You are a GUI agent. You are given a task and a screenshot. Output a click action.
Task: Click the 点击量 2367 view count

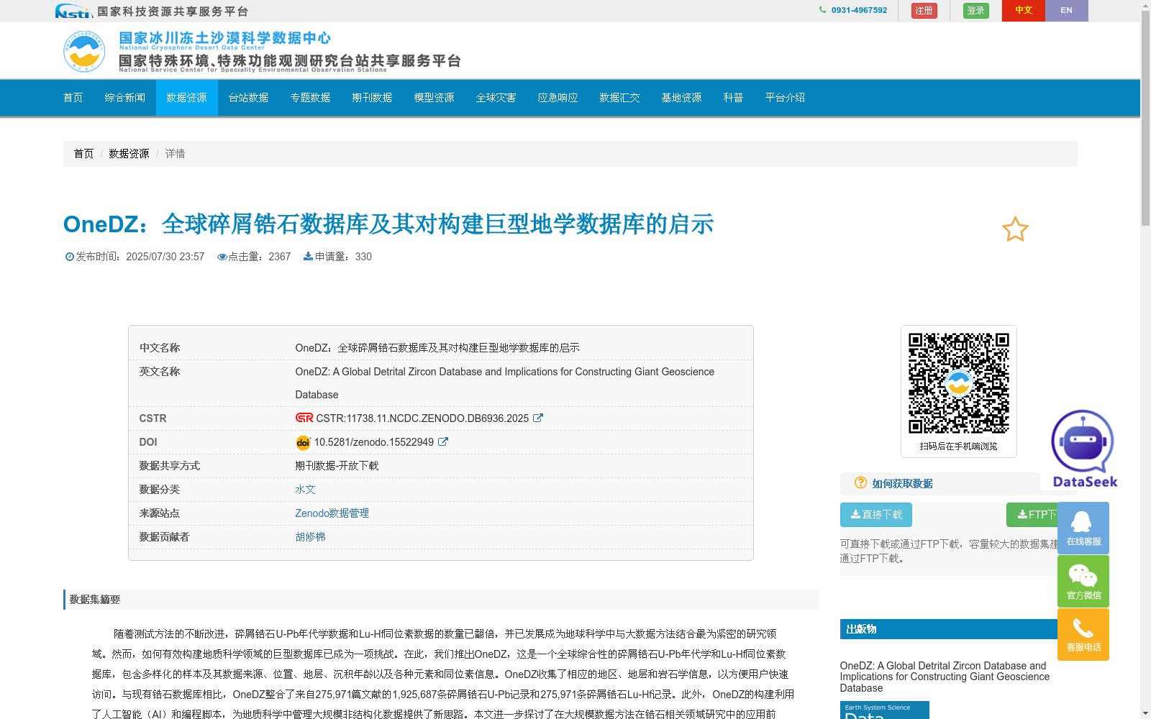(x=254, y=257)
